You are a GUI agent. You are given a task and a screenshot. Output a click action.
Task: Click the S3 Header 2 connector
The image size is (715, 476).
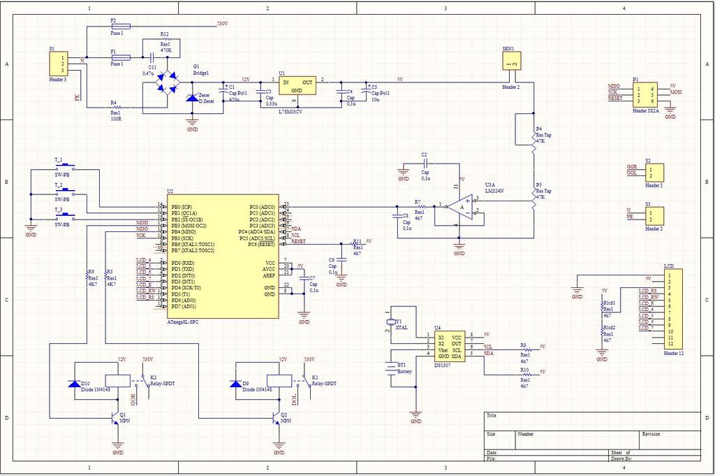pyautogui.click(x=654, y=216)
